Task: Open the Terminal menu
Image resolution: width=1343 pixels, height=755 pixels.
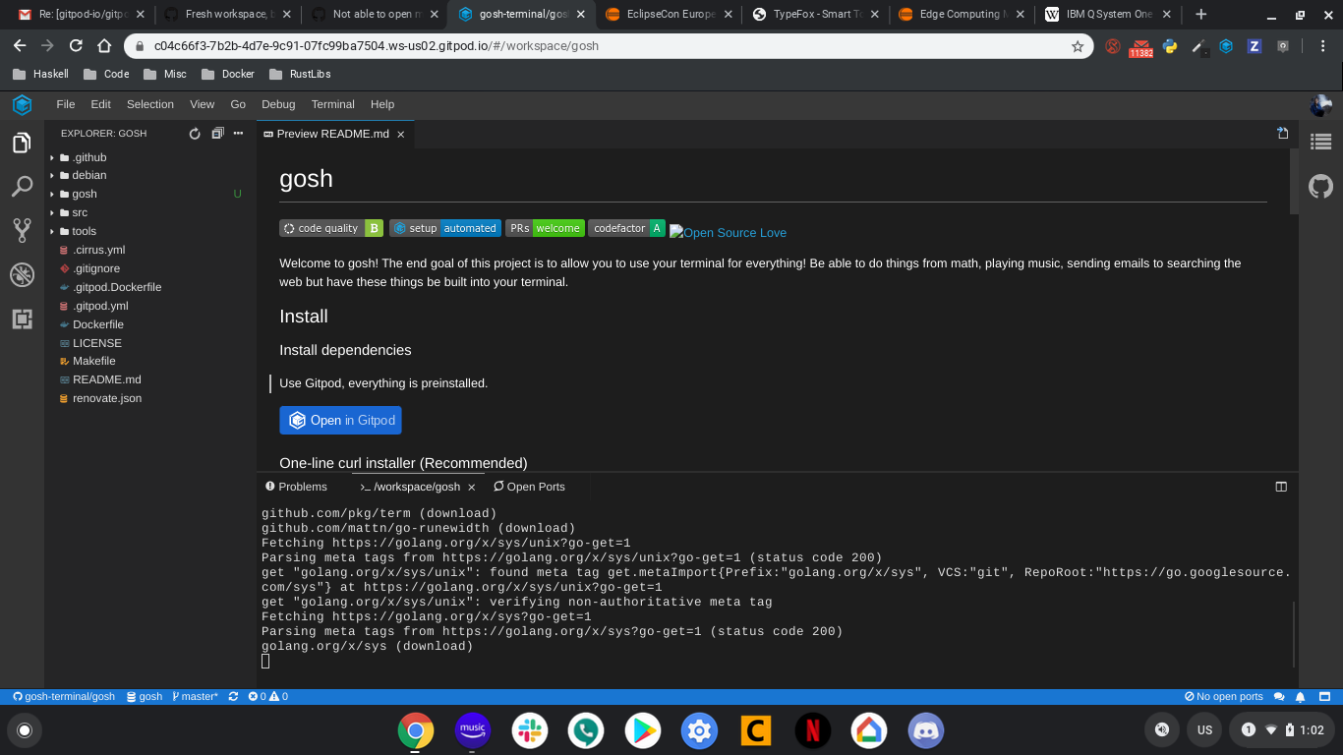Action: point(333,104)
